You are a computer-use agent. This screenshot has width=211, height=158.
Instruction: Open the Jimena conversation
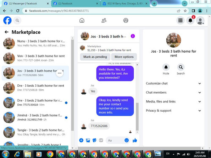click(35, 118)
